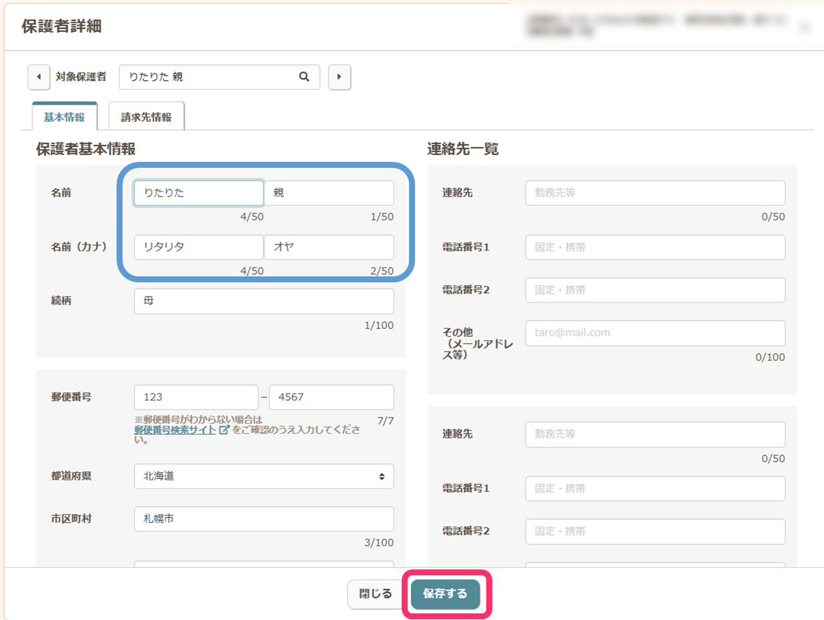Click the external link icon beside 郵便番号検索サイト
This screenshot has width=824, height=620.
(224, 430)
